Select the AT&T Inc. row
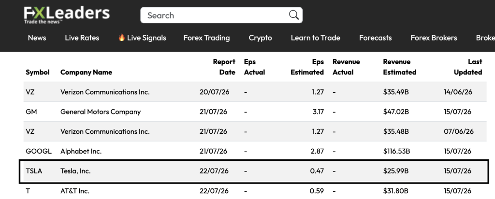Viewport: 495px width, 199px height. 255,191
